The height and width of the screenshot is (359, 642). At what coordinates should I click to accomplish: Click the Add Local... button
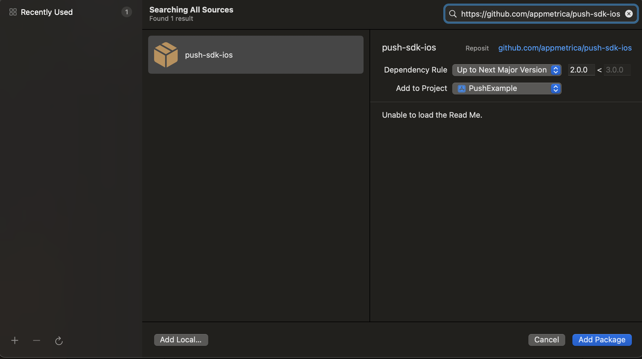click(181, 340)
